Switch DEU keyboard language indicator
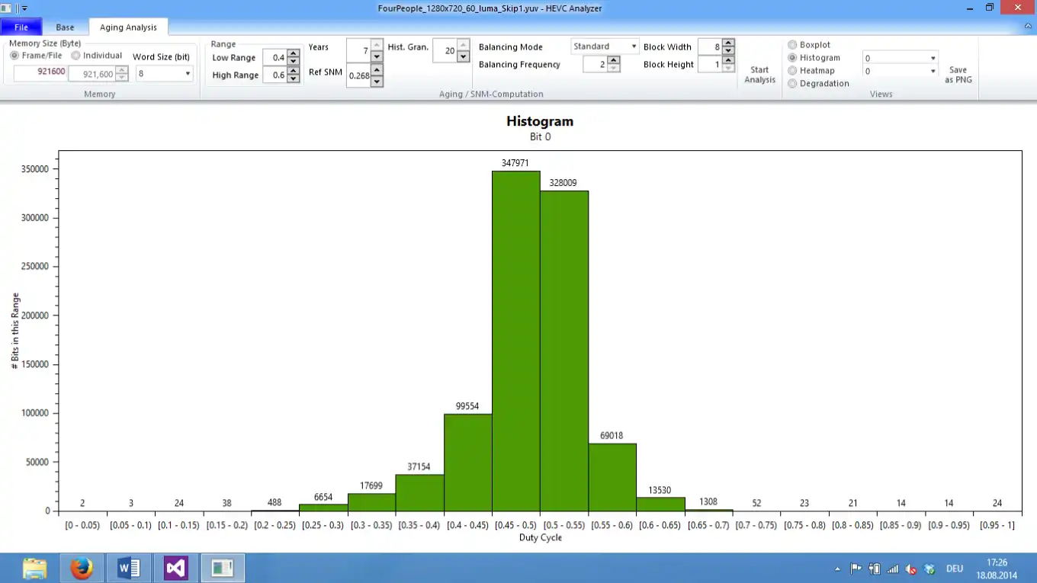This screenshot has width=1037, height=583. 954,569
